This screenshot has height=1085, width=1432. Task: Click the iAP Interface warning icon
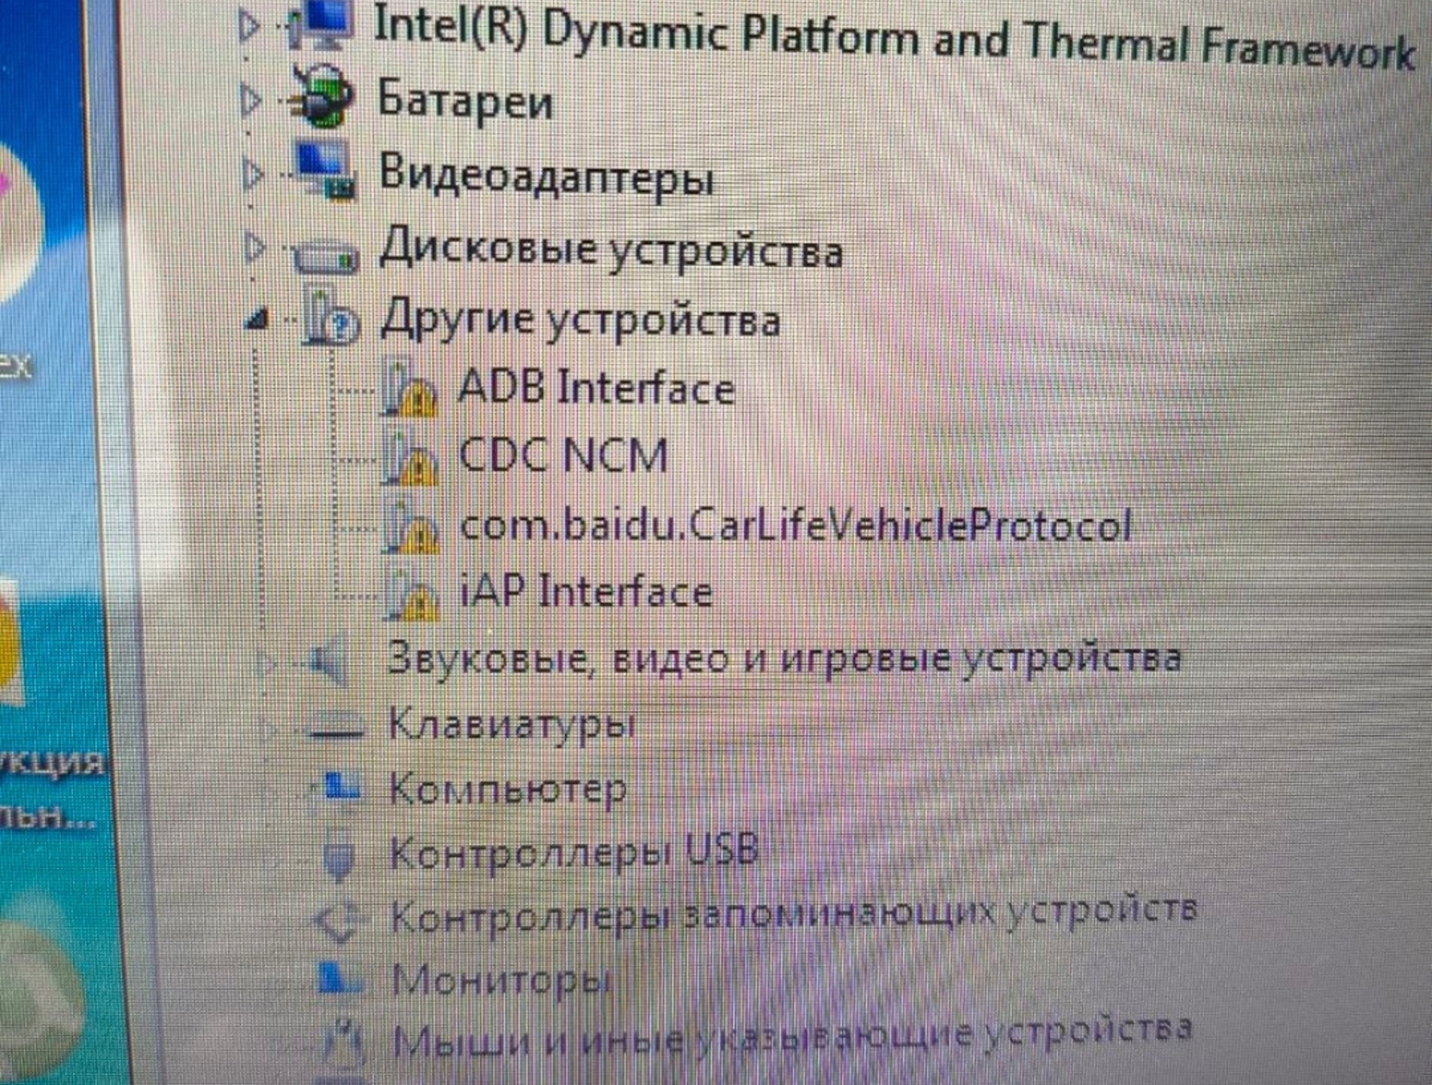(x=412, y=593)
